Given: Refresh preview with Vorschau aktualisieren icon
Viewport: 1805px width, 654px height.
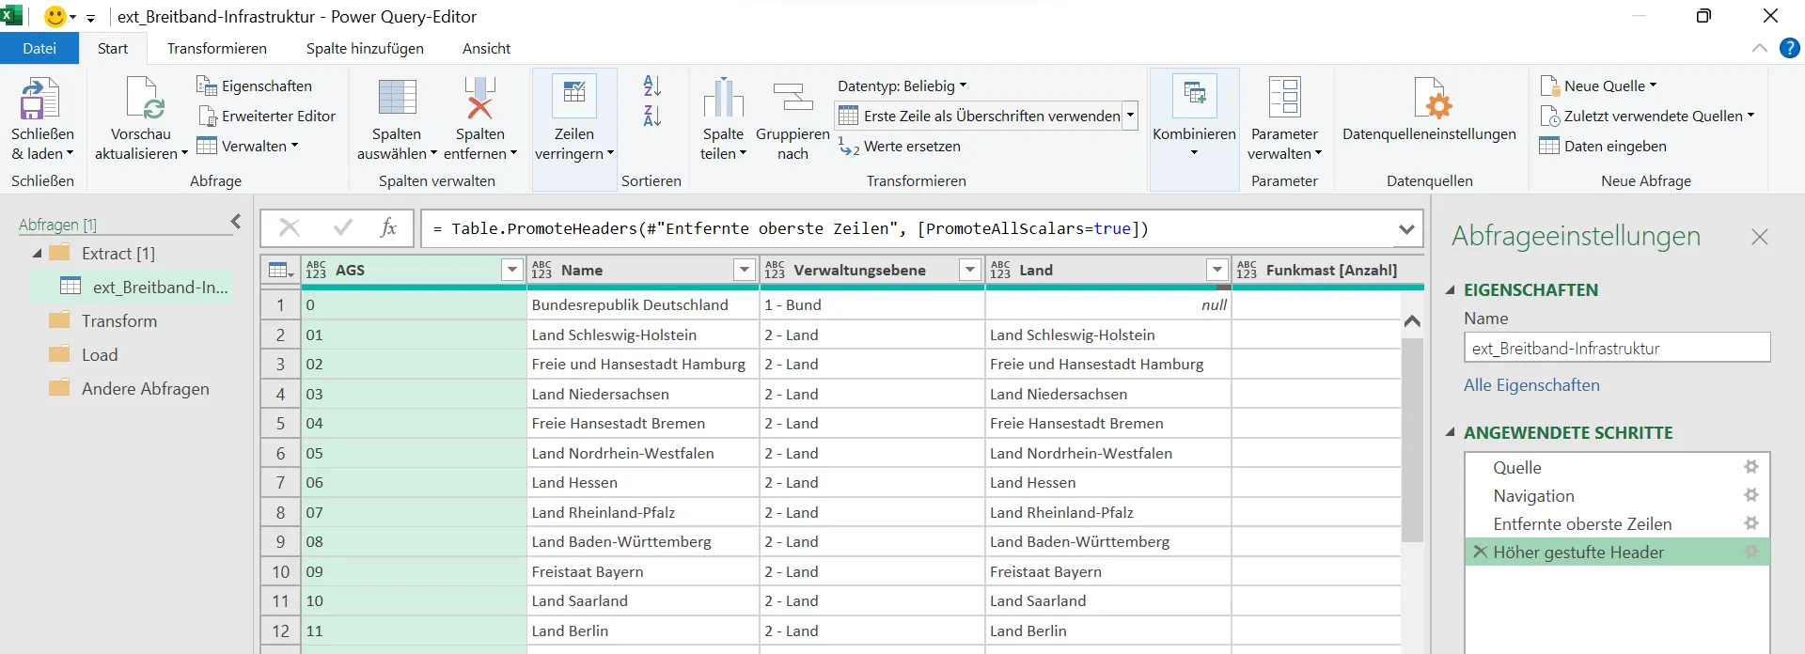Looking at the screenshot, I should [145, 99].
